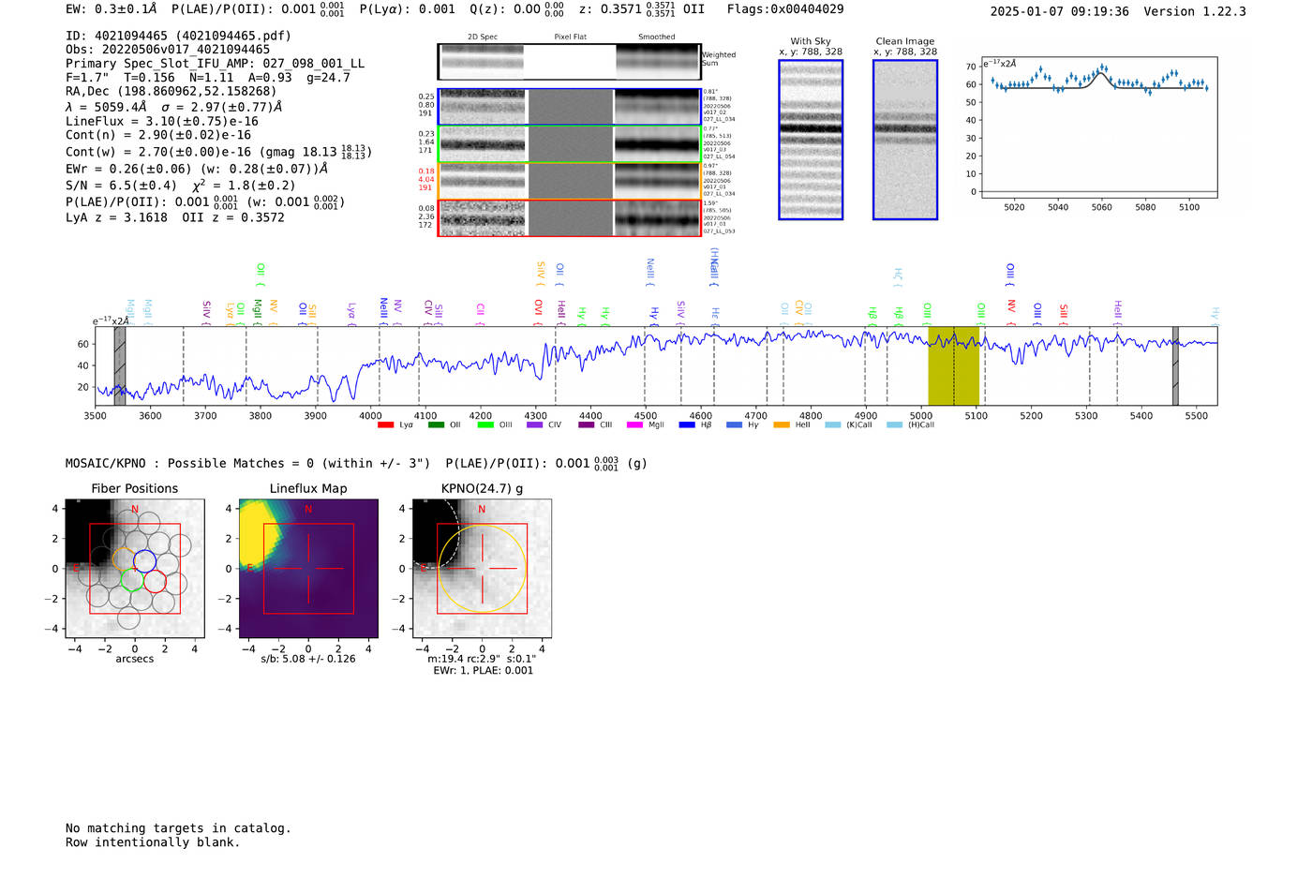Image resolution: width=1312 pixels, height=893 pixels.
Task: Click the Weighted Sum 2D spectrum strip
Action: click(570, 62)
